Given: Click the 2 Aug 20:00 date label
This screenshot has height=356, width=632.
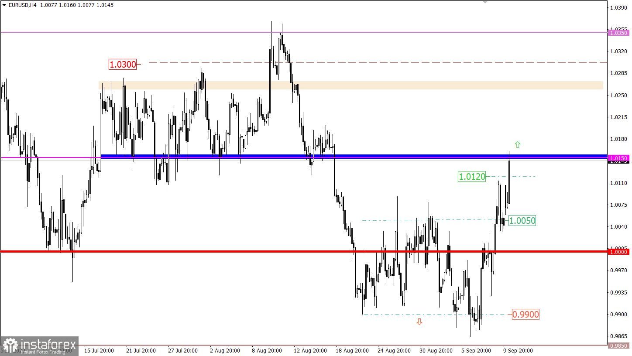Looking at the screenshot, I should pos(225,350).
